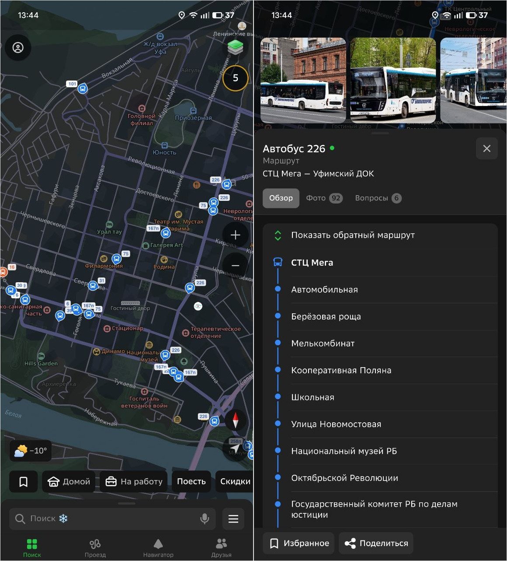The width and height of the screenshot is (507, 561).
Task: Open the saved bookmarks button
Action: (24, 482)
